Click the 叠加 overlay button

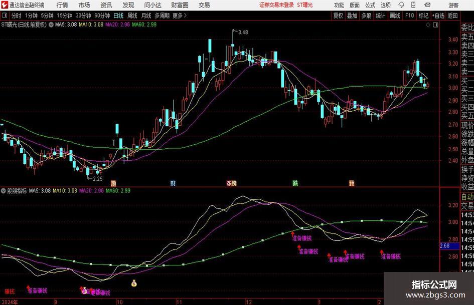point(352,16)
